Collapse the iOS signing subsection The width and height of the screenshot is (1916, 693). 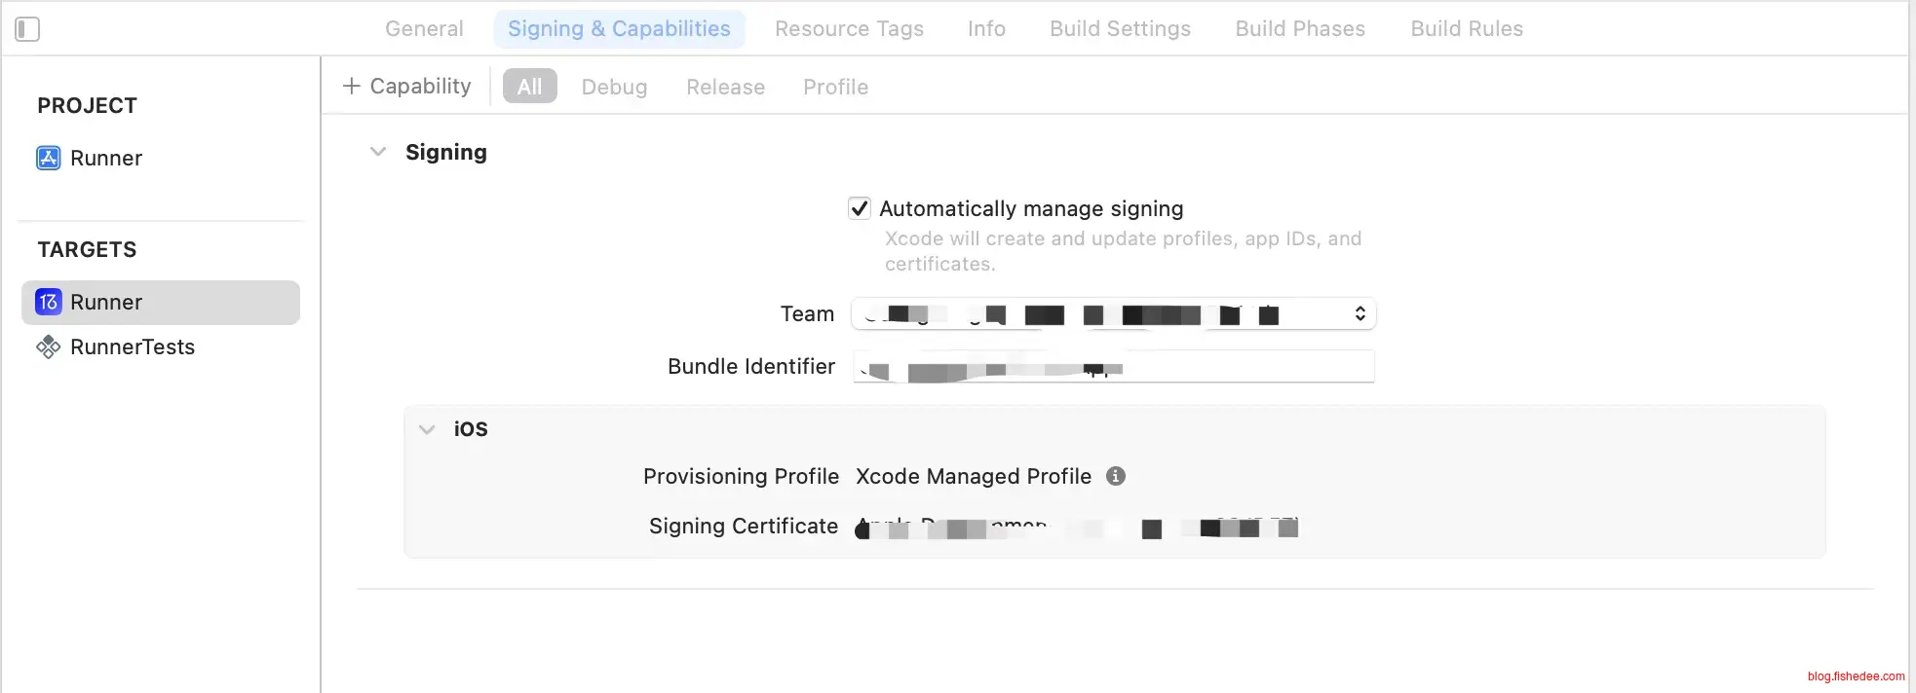click(x=427, y=429)
